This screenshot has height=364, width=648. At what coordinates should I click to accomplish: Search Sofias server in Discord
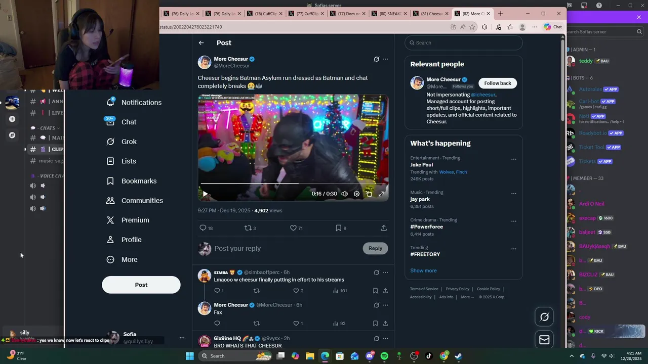click(604, 31)
